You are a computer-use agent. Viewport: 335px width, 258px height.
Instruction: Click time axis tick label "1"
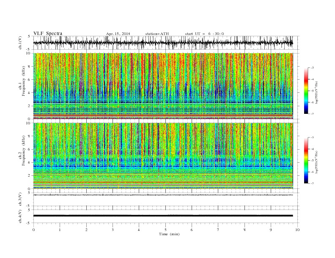[60, 230]
